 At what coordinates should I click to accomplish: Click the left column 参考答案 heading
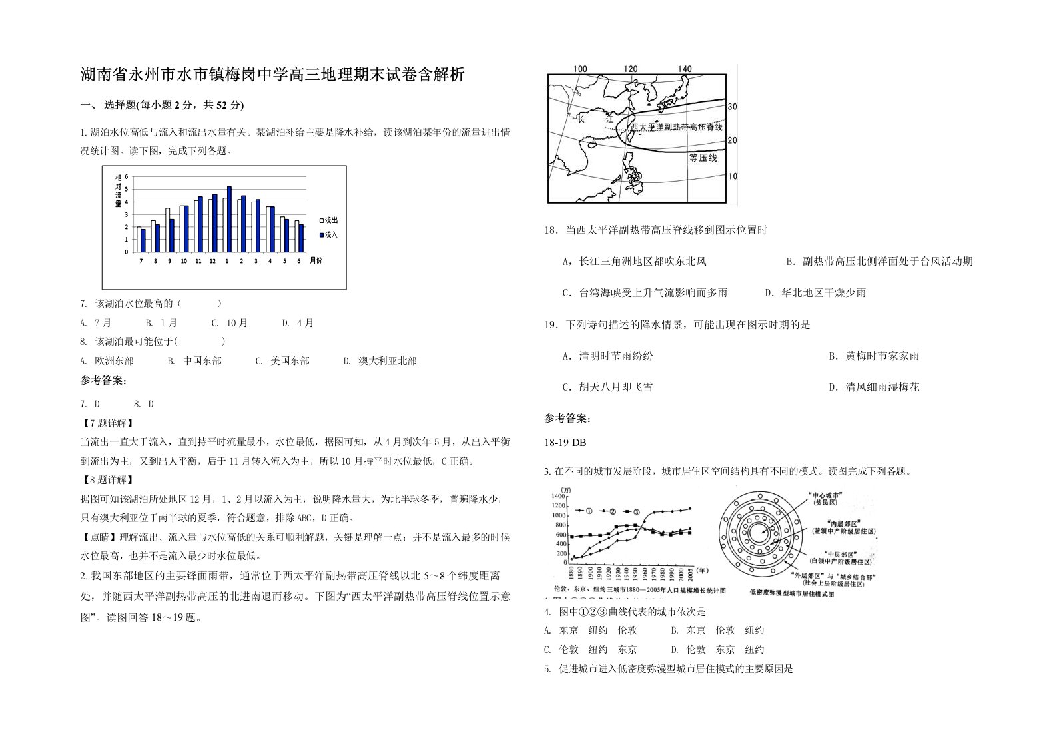click(103, 381)
